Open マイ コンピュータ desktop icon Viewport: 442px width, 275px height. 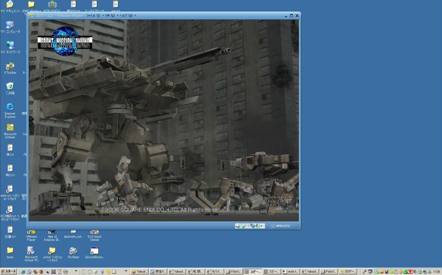[10, 26]
